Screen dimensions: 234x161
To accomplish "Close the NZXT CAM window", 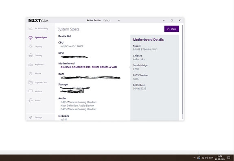I will click(180, 20).
